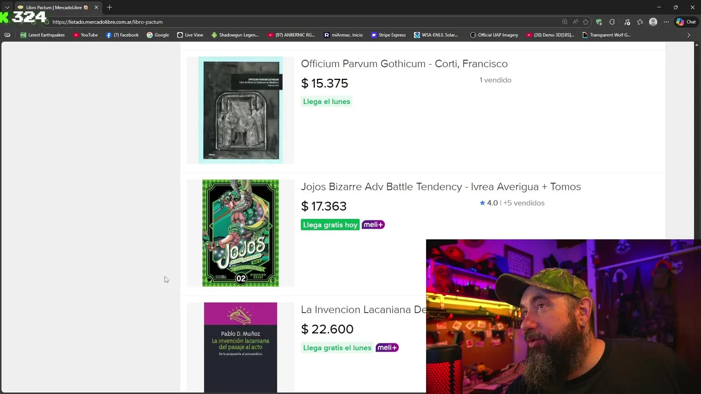
Task: Open the Transparent Wolf bookmark
Action: 606,35
